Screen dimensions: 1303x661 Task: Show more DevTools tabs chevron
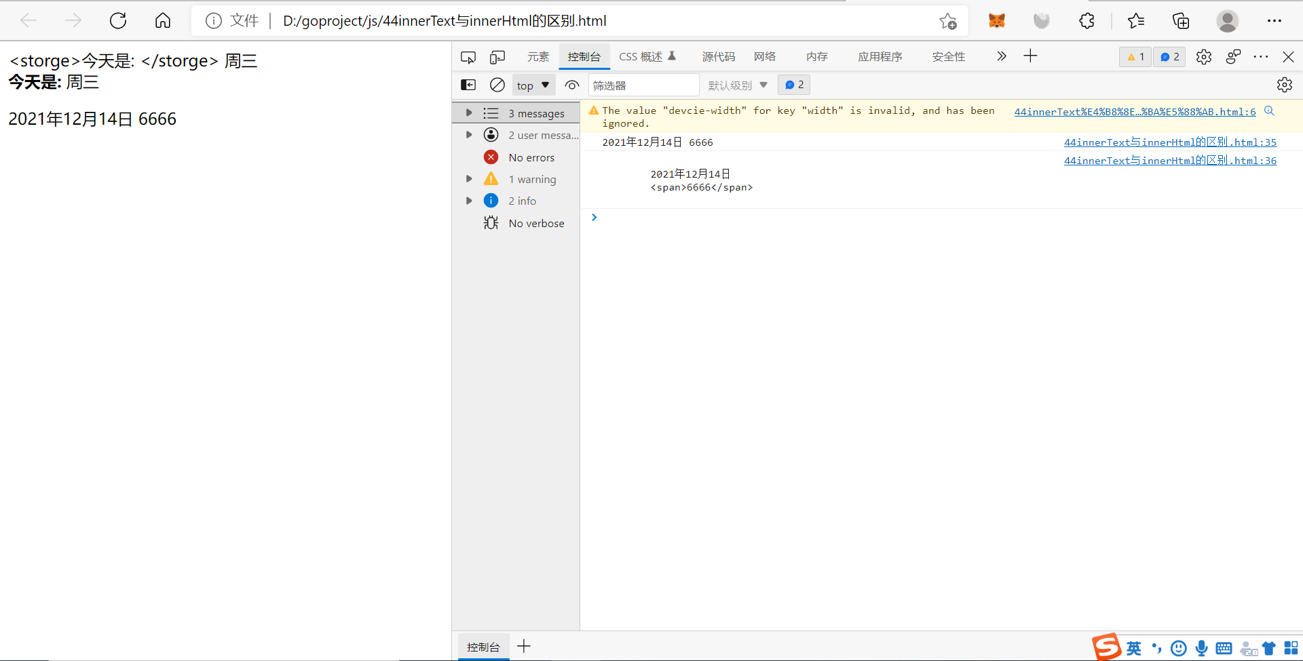click(x=1001, y=56)
